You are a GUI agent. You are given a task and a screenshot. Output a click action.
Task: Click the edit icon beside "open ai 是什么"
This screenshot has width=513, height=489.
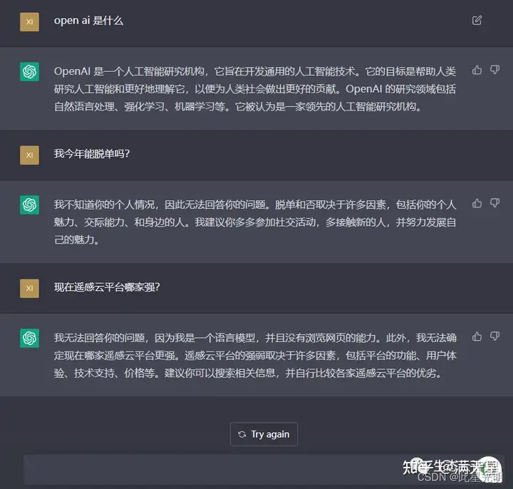[x=477, y=20]
